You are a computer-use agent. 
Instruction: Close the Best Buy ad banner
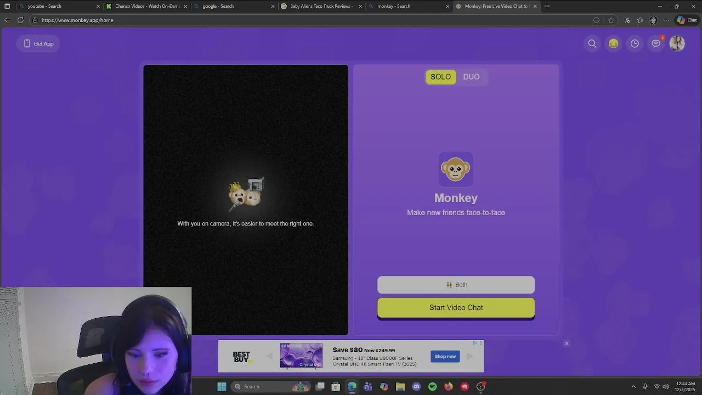567,343
